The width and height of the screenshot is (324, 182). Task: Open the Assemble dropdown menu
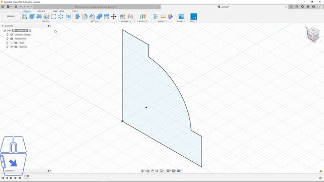tap(126, 21)
